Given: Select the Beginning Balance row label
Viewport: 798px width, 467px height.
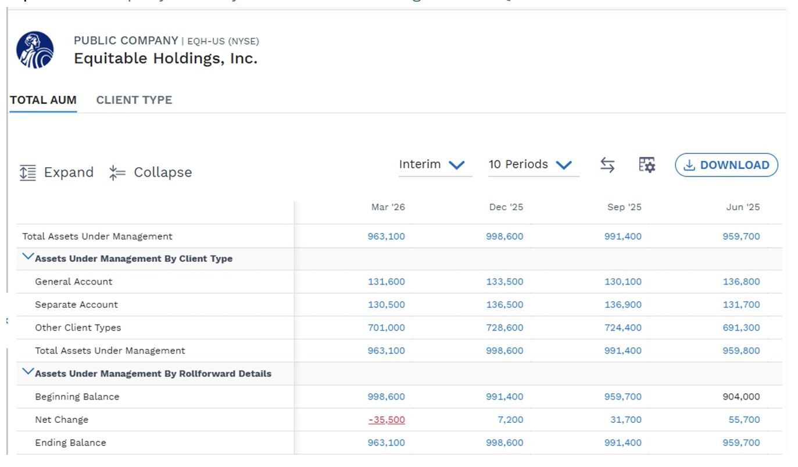Looking at the screenshot, I should [77, 397].
